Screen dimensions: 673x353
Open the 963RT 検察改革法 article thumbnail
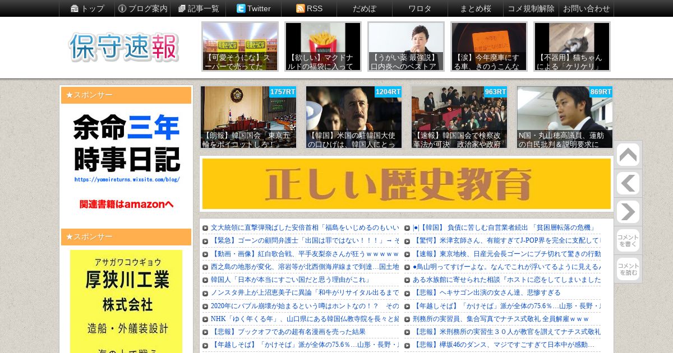(459, 117)
